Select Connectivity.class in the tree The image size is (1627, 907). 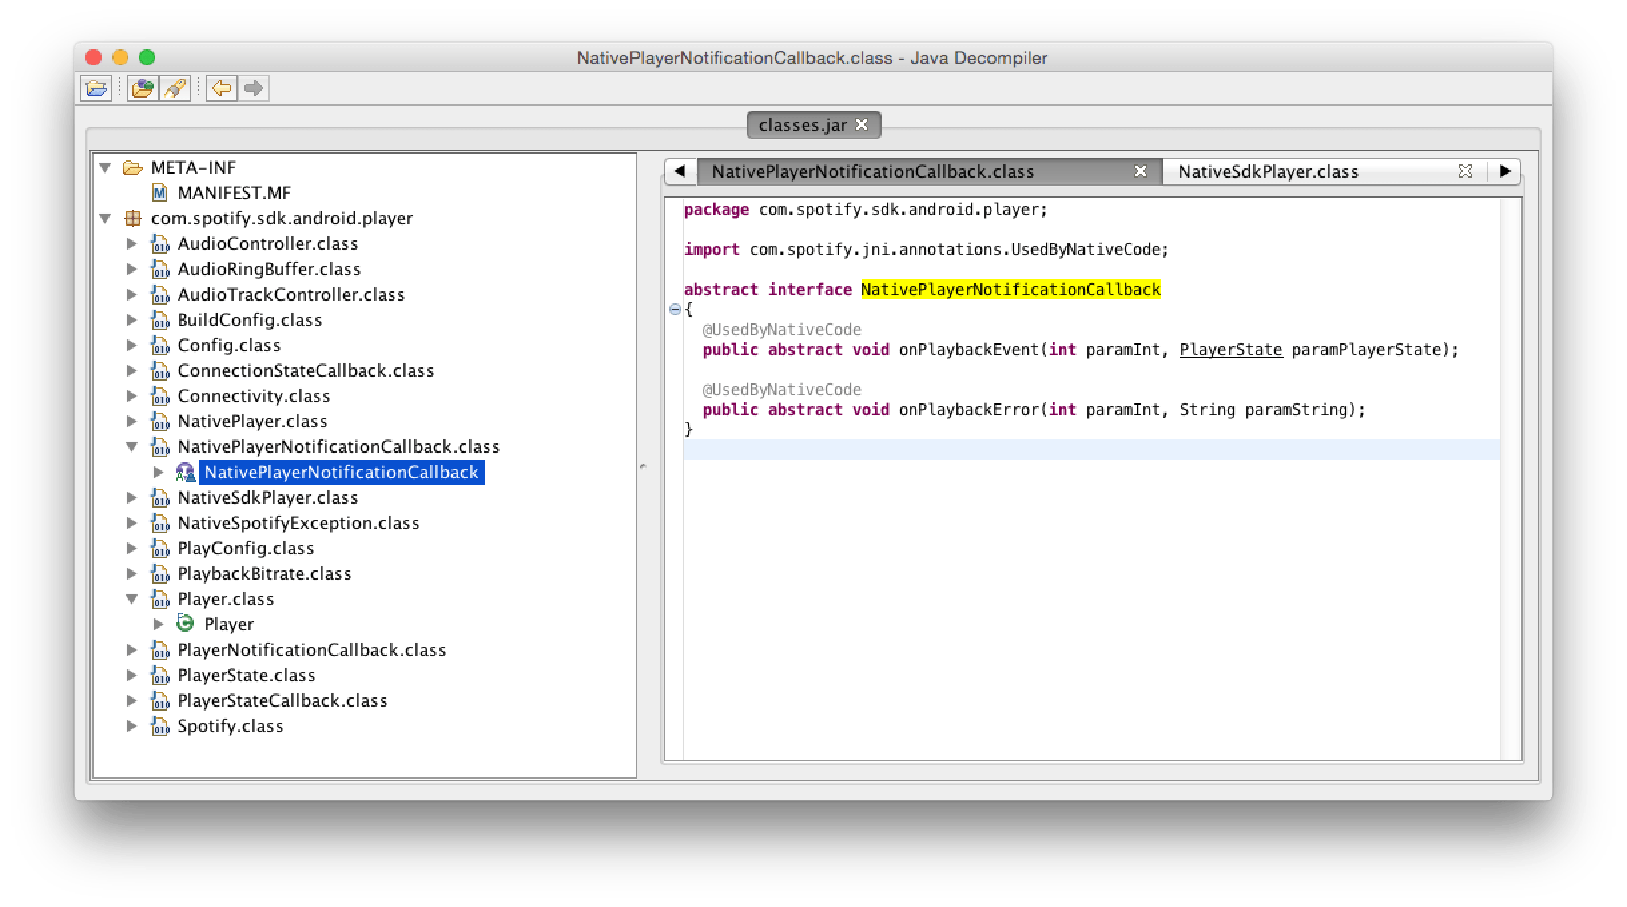[x=254, y=396]
